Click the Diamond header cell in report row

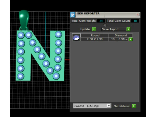[x=121, y=35]
